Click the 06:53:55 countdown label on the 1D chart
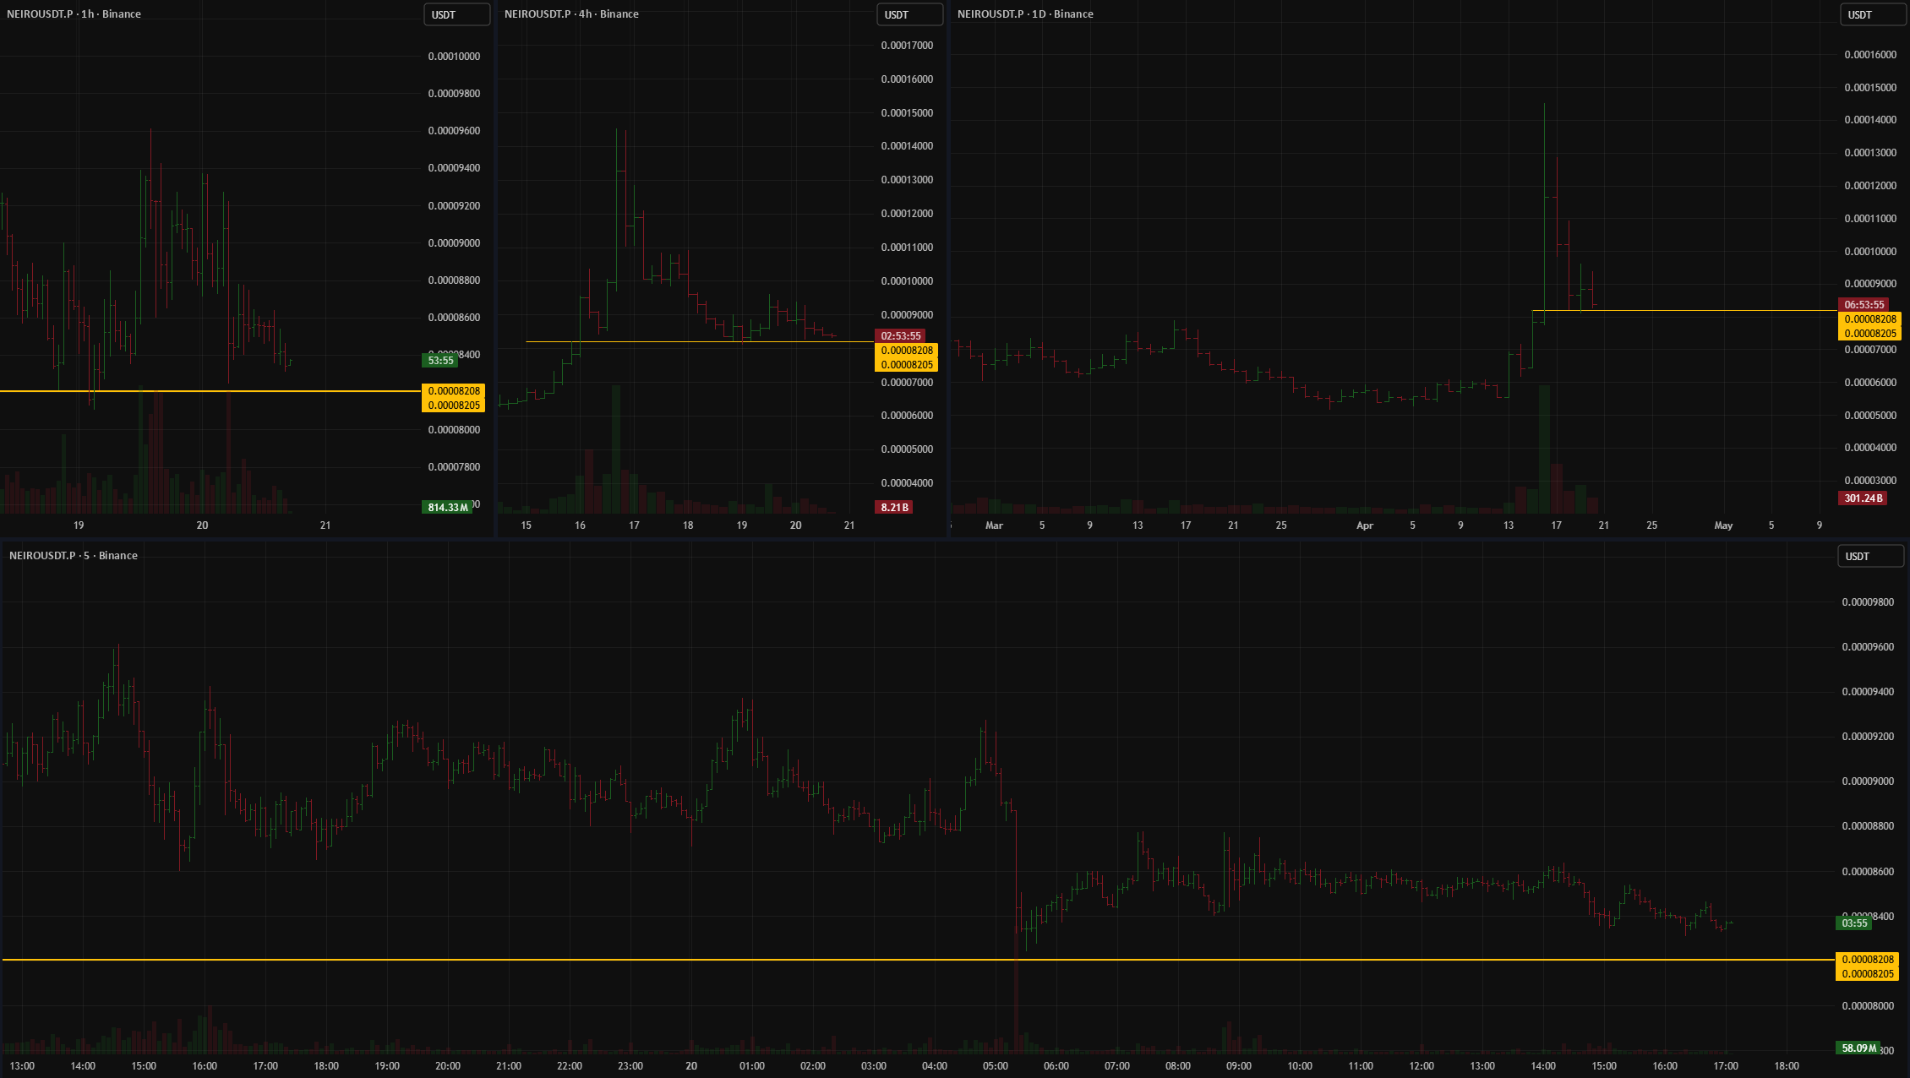Image resolution: width=1910 pixels, height=1078 pixels. [1864, 304]
